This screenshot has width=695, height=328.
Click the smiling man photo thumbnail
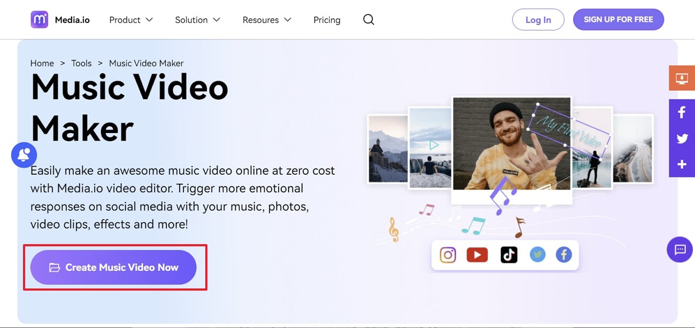pyautogui.click(x=511, y=144)
